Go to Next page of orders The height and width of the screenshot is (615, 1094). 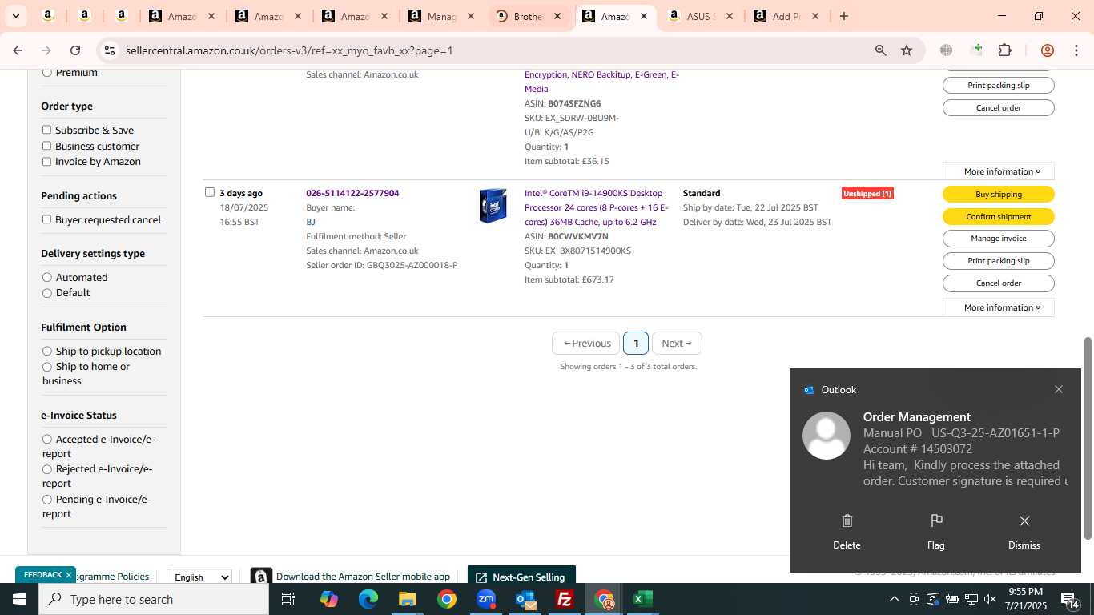677,343
